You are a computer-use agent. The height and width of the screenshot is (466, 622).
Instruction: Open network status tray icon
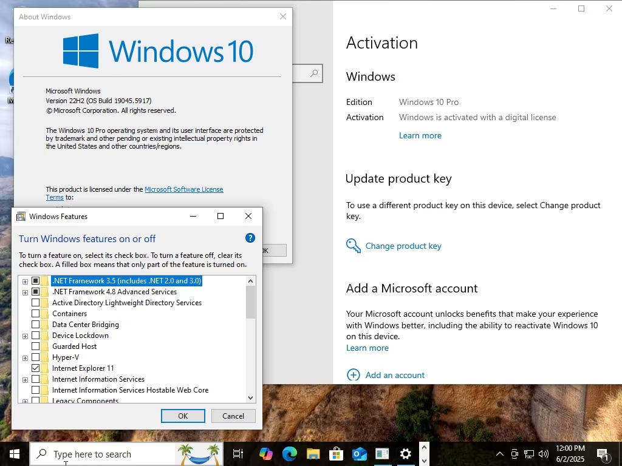tap(529, 454)
